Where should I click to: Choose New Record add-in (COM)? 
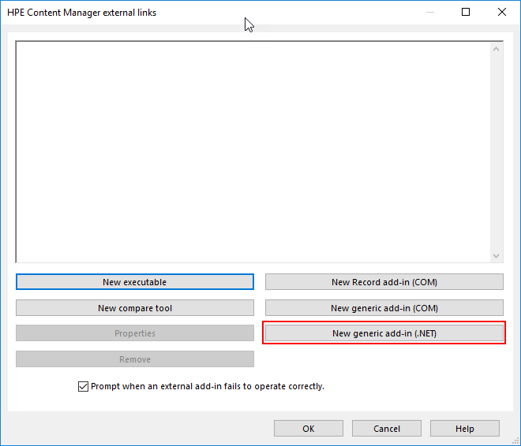coord(384,282)
